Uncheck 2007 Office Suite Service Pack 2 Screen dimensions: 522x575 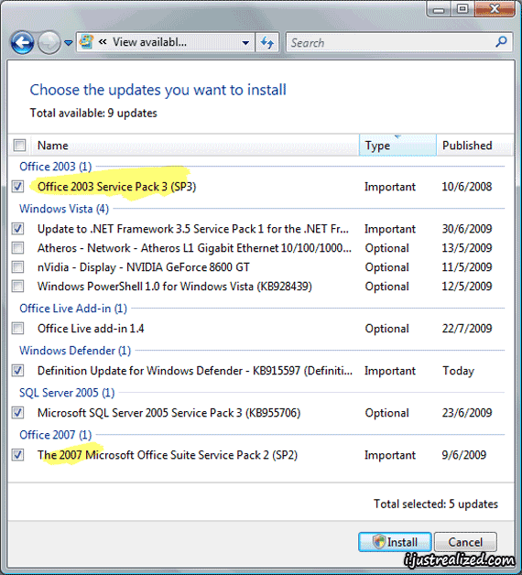[x=18, y=455]
